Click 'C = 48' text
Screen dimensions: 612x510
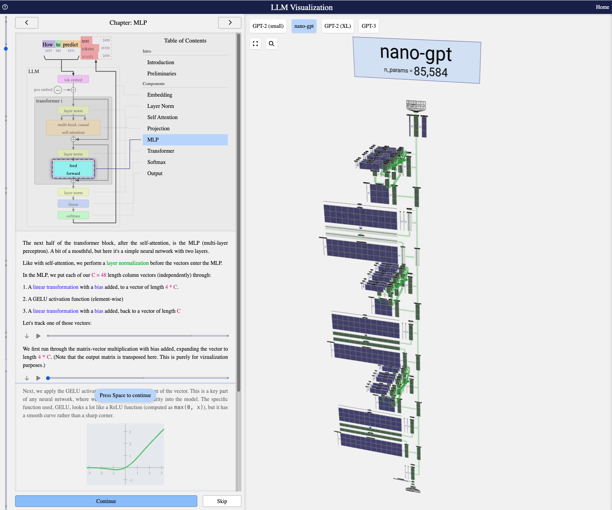tap(99, 275)
